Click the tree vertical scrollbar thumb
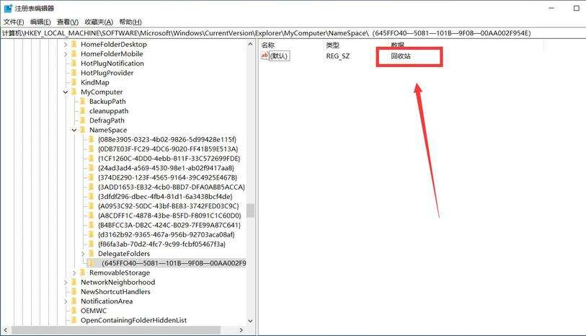The width and height of the screenshot is (586, 336). (250, 211)
